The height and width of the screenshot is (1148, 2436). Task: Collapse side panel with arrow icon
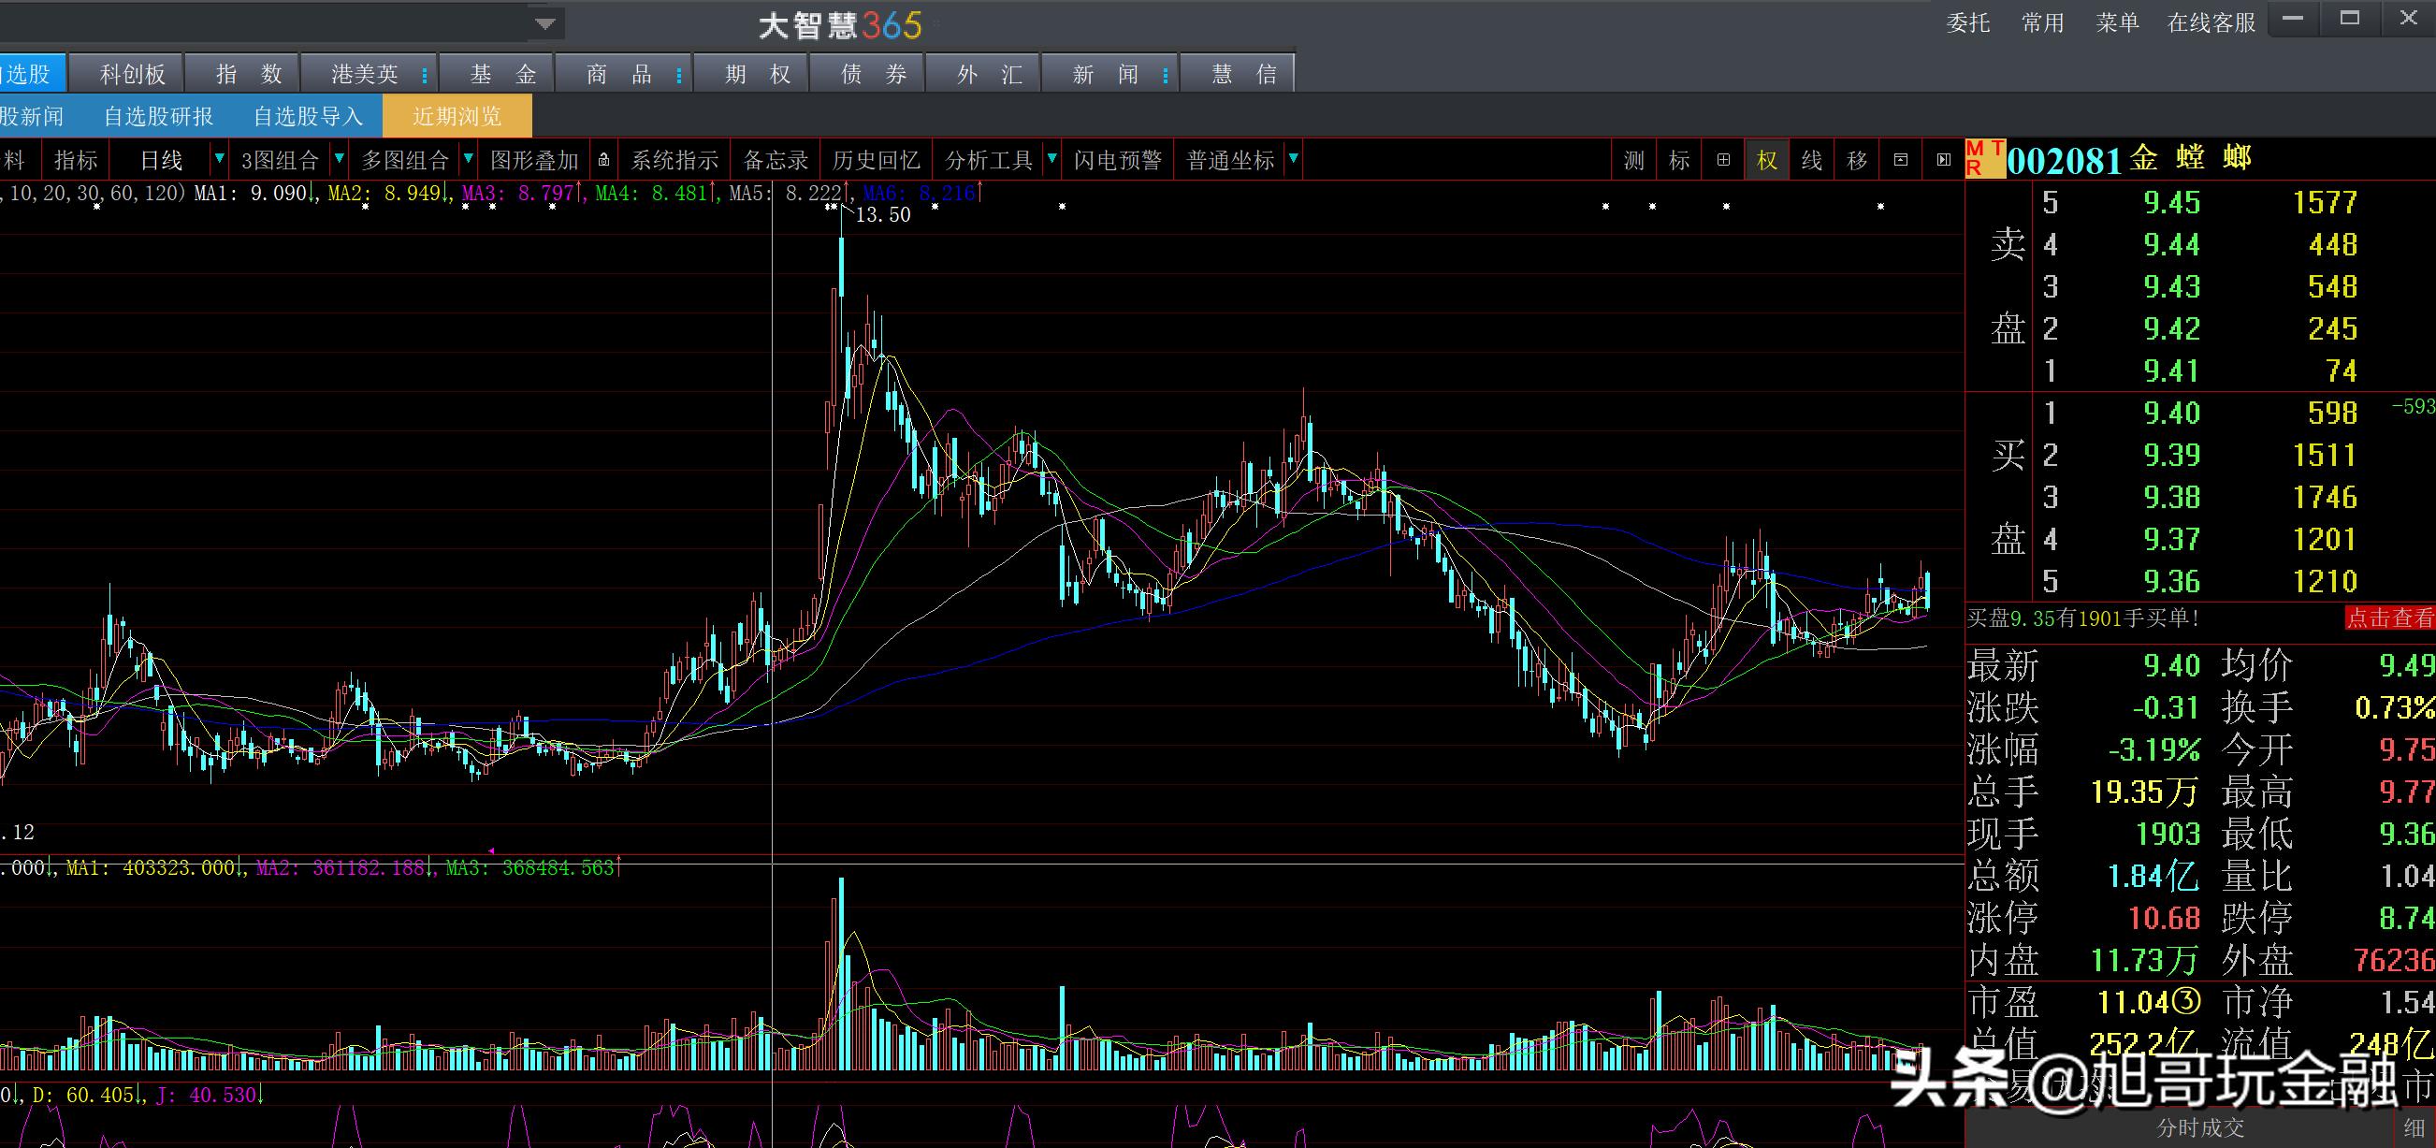point(1943,161)
